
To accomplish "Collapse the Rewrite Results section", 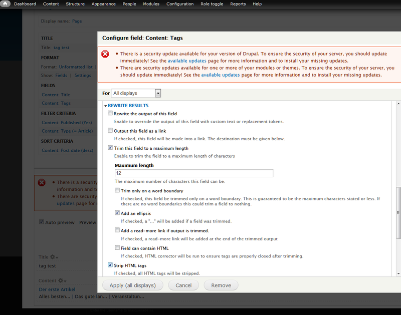I will click(x=128, y=106).
